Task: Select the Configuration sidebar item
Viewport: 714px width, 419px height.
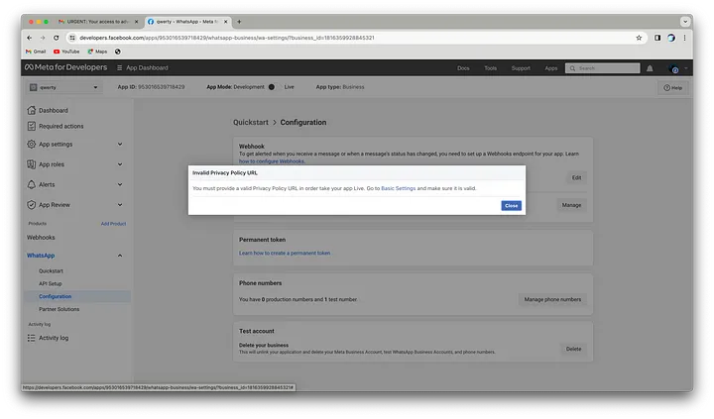Action: coord(77,296)
